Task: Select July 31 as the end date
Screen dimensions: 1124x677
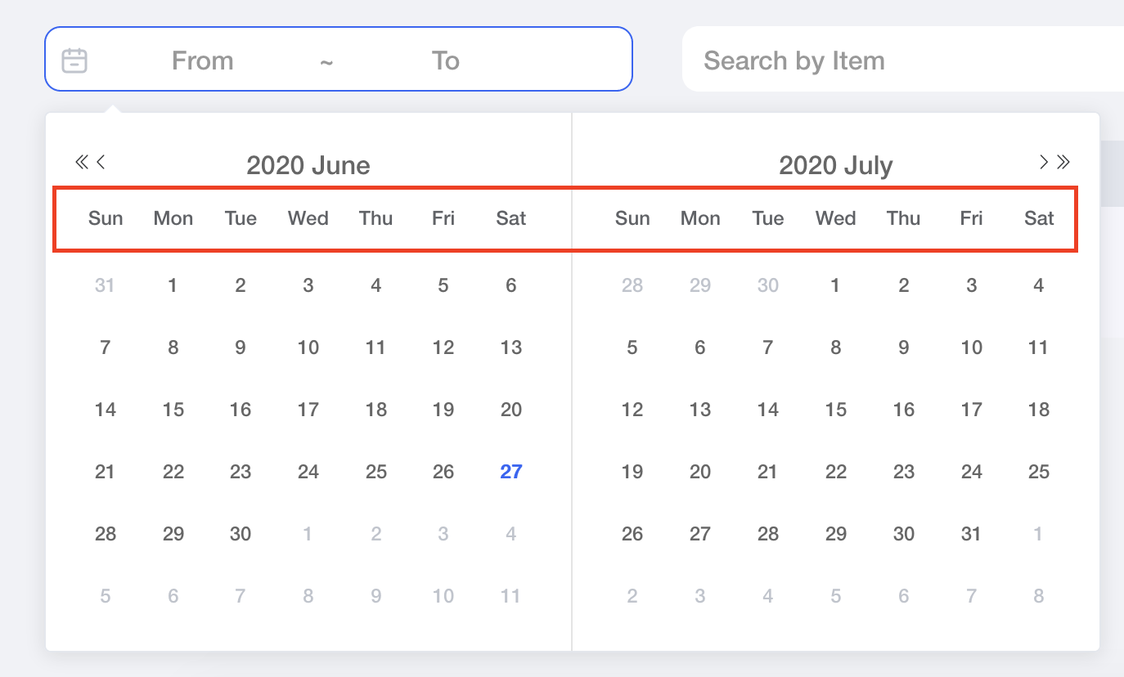Action: [x=971, y=534]
